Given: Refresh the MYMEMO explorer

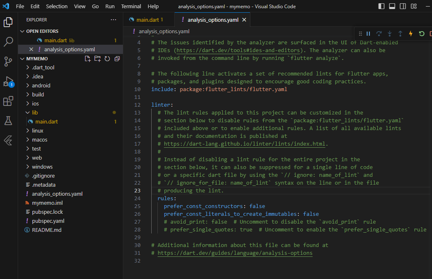Looking at the screenshot, I should 107,59.
